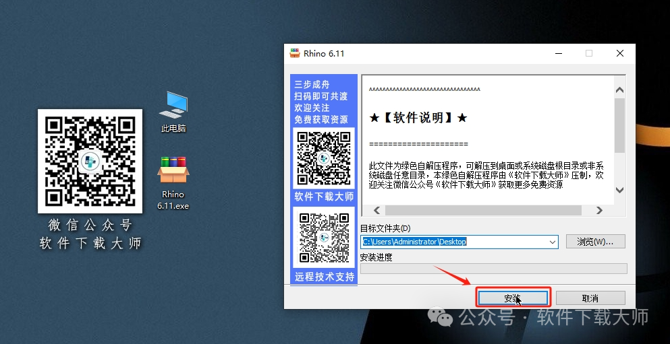The width and height of the screenshot is (670, 344).
Task: Click the 取消 cancel button
Action: coord(590,298)
